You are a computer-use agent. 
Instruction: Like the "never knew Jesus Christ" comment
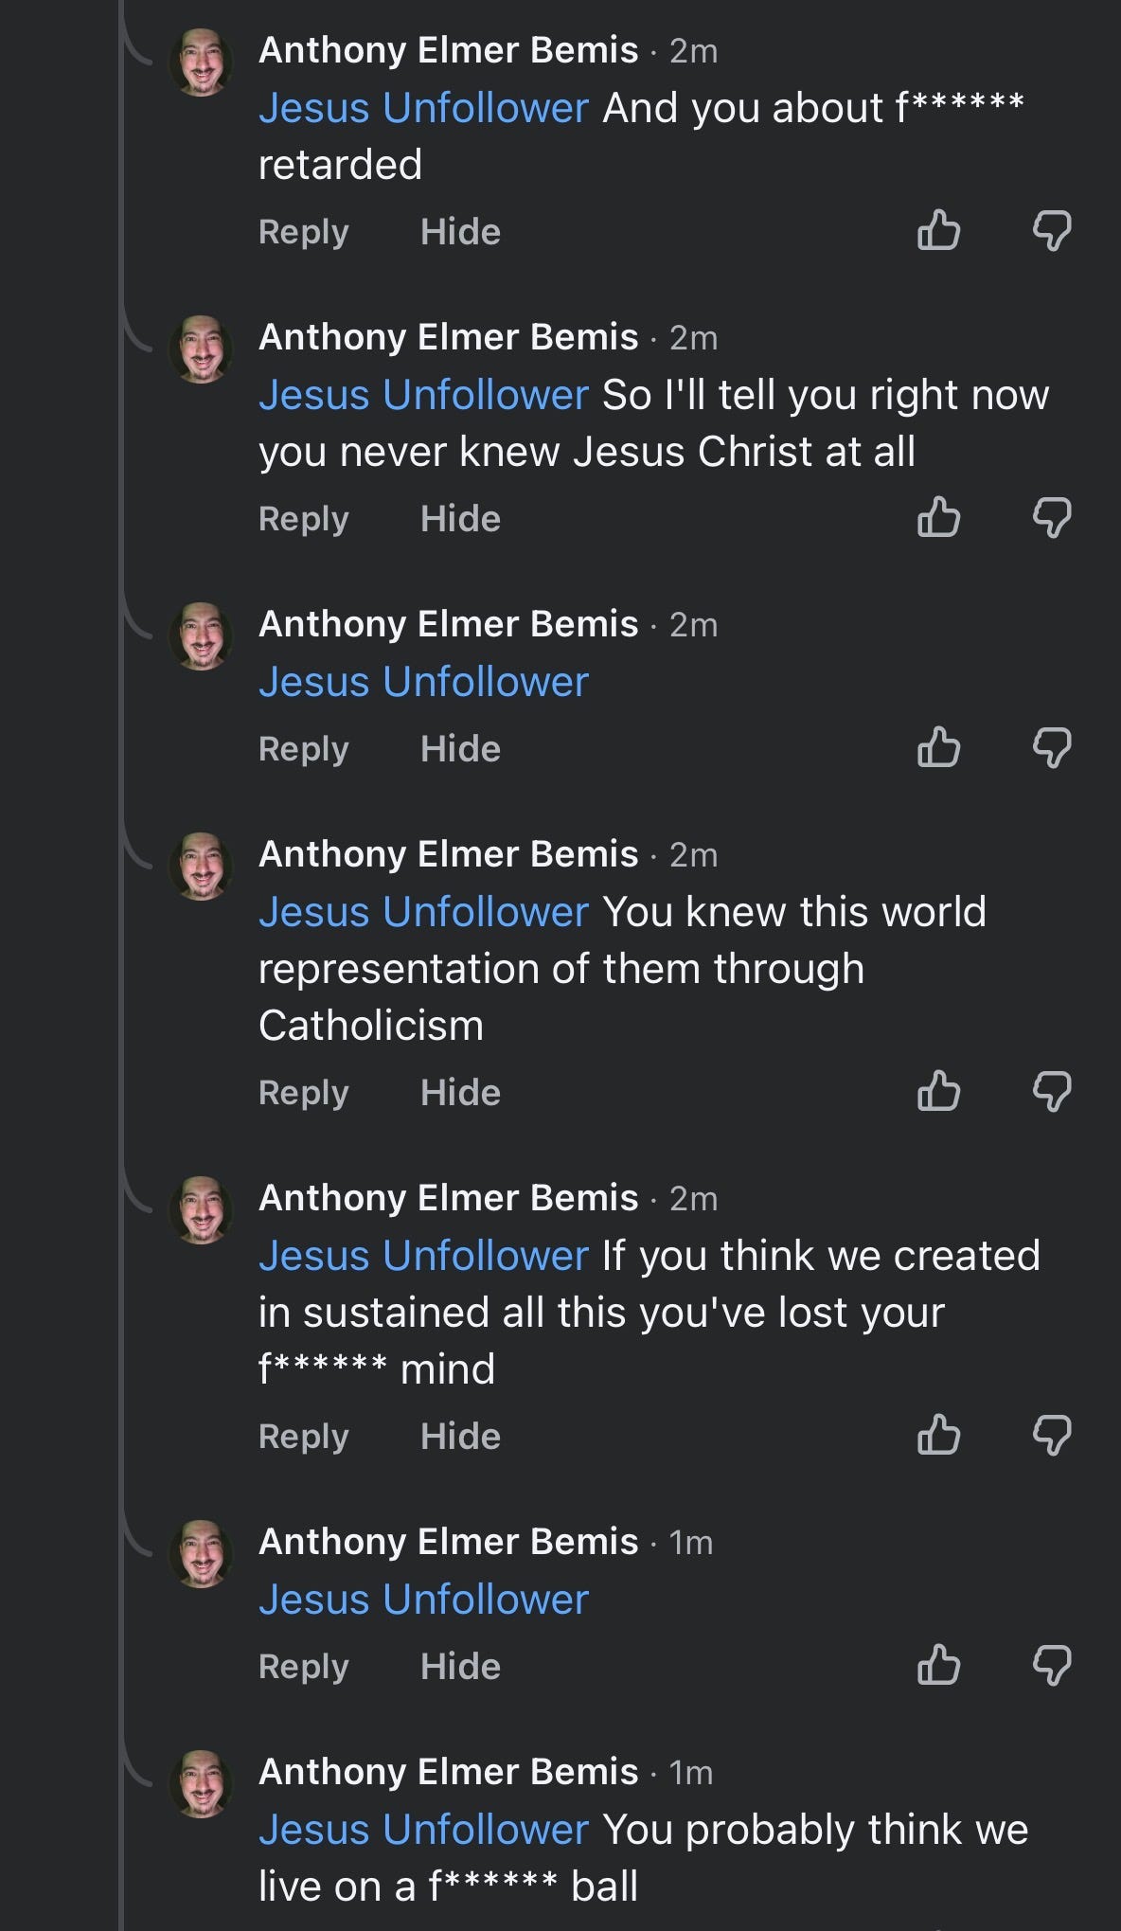938,517
